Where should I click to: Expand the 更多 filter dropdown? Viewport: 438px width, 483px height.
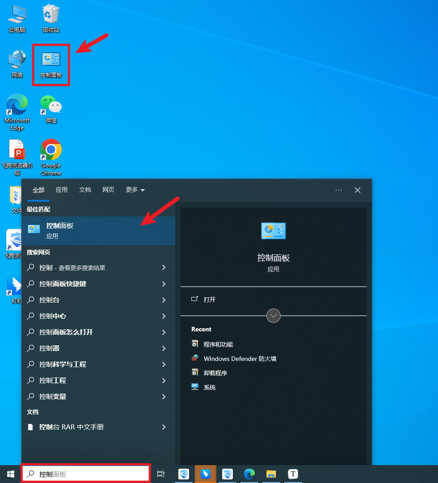pyautogui.click(x=135, y=190)
